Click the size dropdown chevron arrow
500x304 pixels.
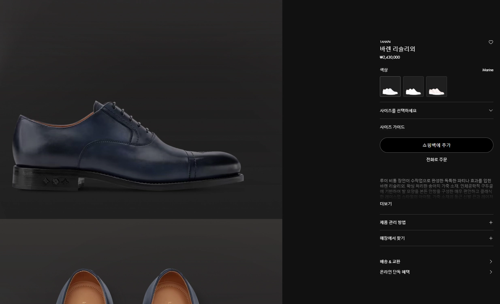point(491,110)
